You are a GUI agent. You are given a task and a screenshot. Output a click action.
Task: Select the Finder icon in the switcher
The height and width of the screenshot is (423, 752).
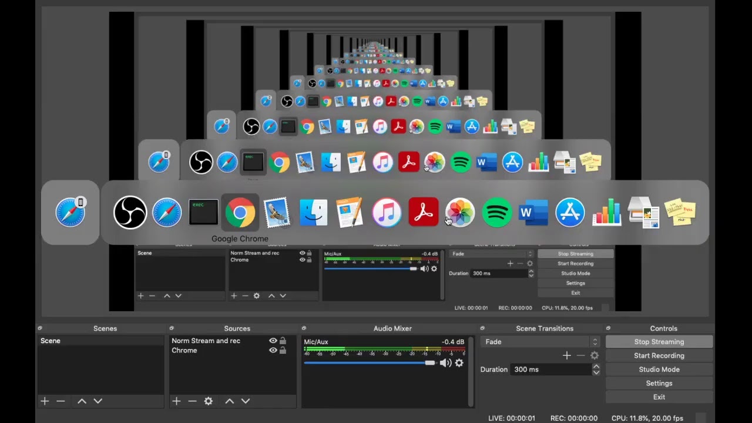[x=314, y=212]
